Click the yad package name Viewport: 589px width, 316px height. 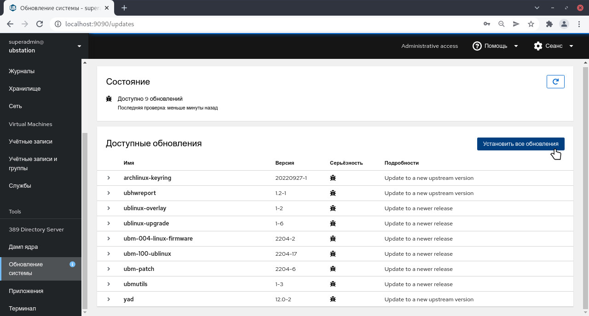pyautogui.click(x=129, y=299)
